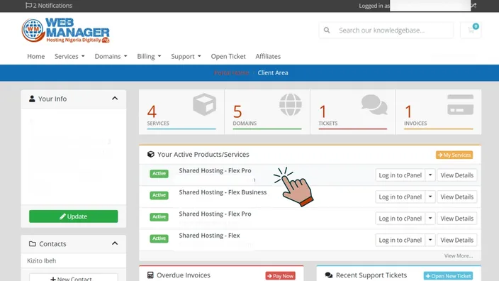The height and width of the screenshot is (281, 499).
Task: Click Shared Hosting - Flex service name
Action: [x=209, y=236]
